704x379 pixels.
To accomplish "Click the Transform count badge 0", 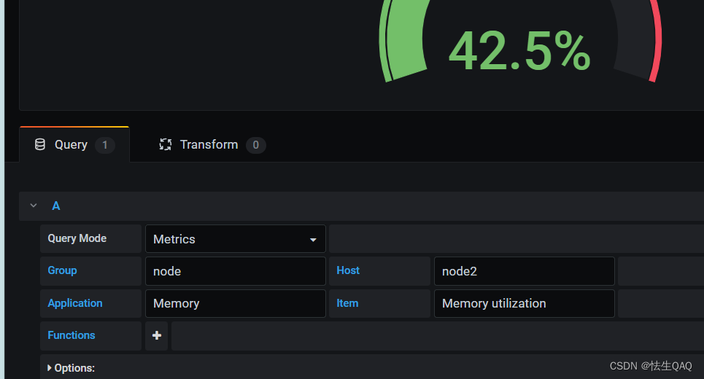I will (256, 145).
